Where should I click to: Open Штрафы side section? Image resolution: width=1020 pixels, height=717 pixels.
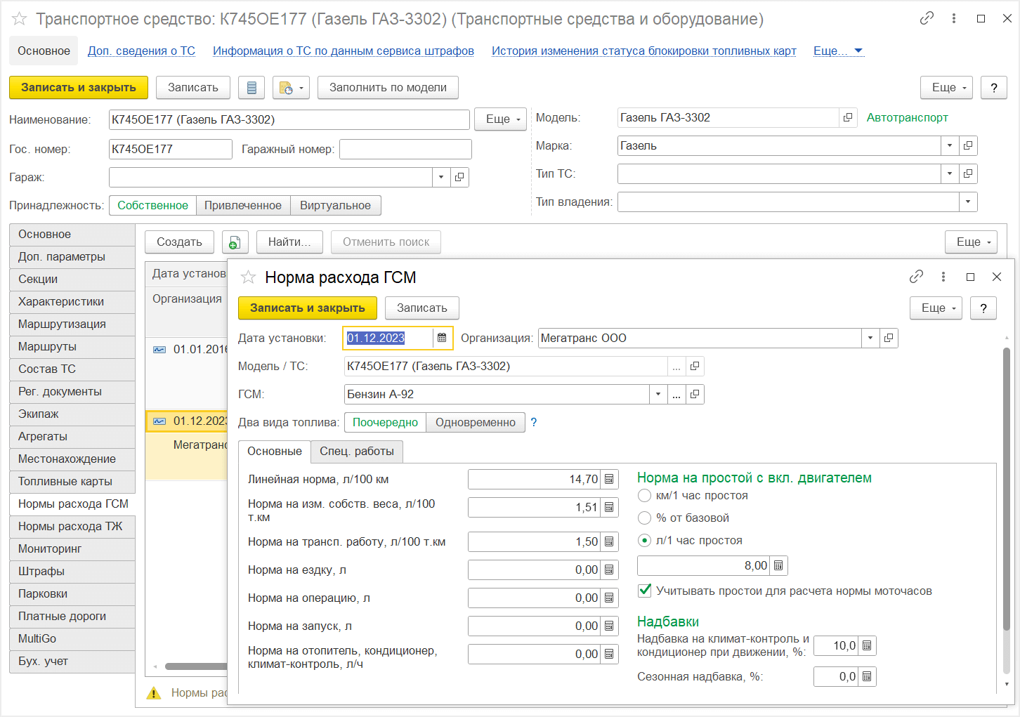(72, 571)
